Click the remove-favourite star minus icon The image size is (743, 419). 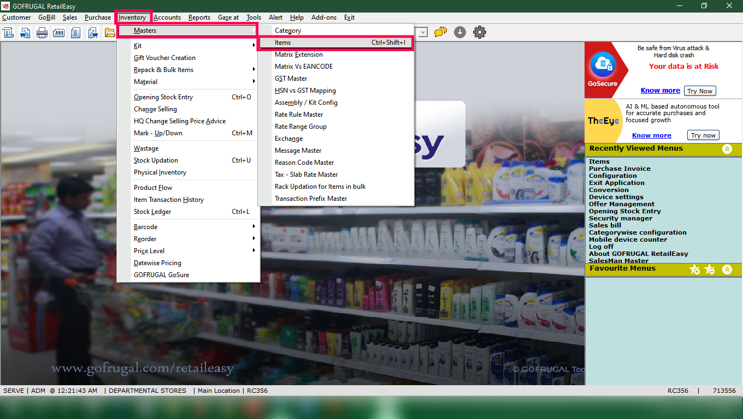tap(710, 269)
